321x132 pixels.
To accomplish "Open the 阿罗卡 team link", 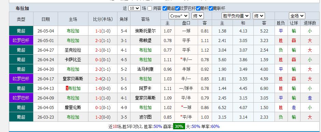I will [145, 88].
